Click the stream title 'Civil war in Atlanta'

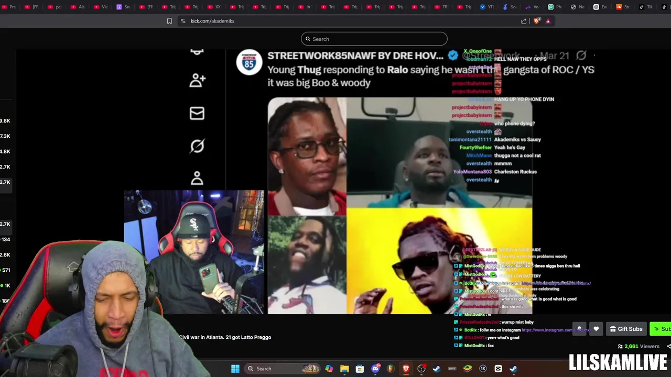coord(225,337)
